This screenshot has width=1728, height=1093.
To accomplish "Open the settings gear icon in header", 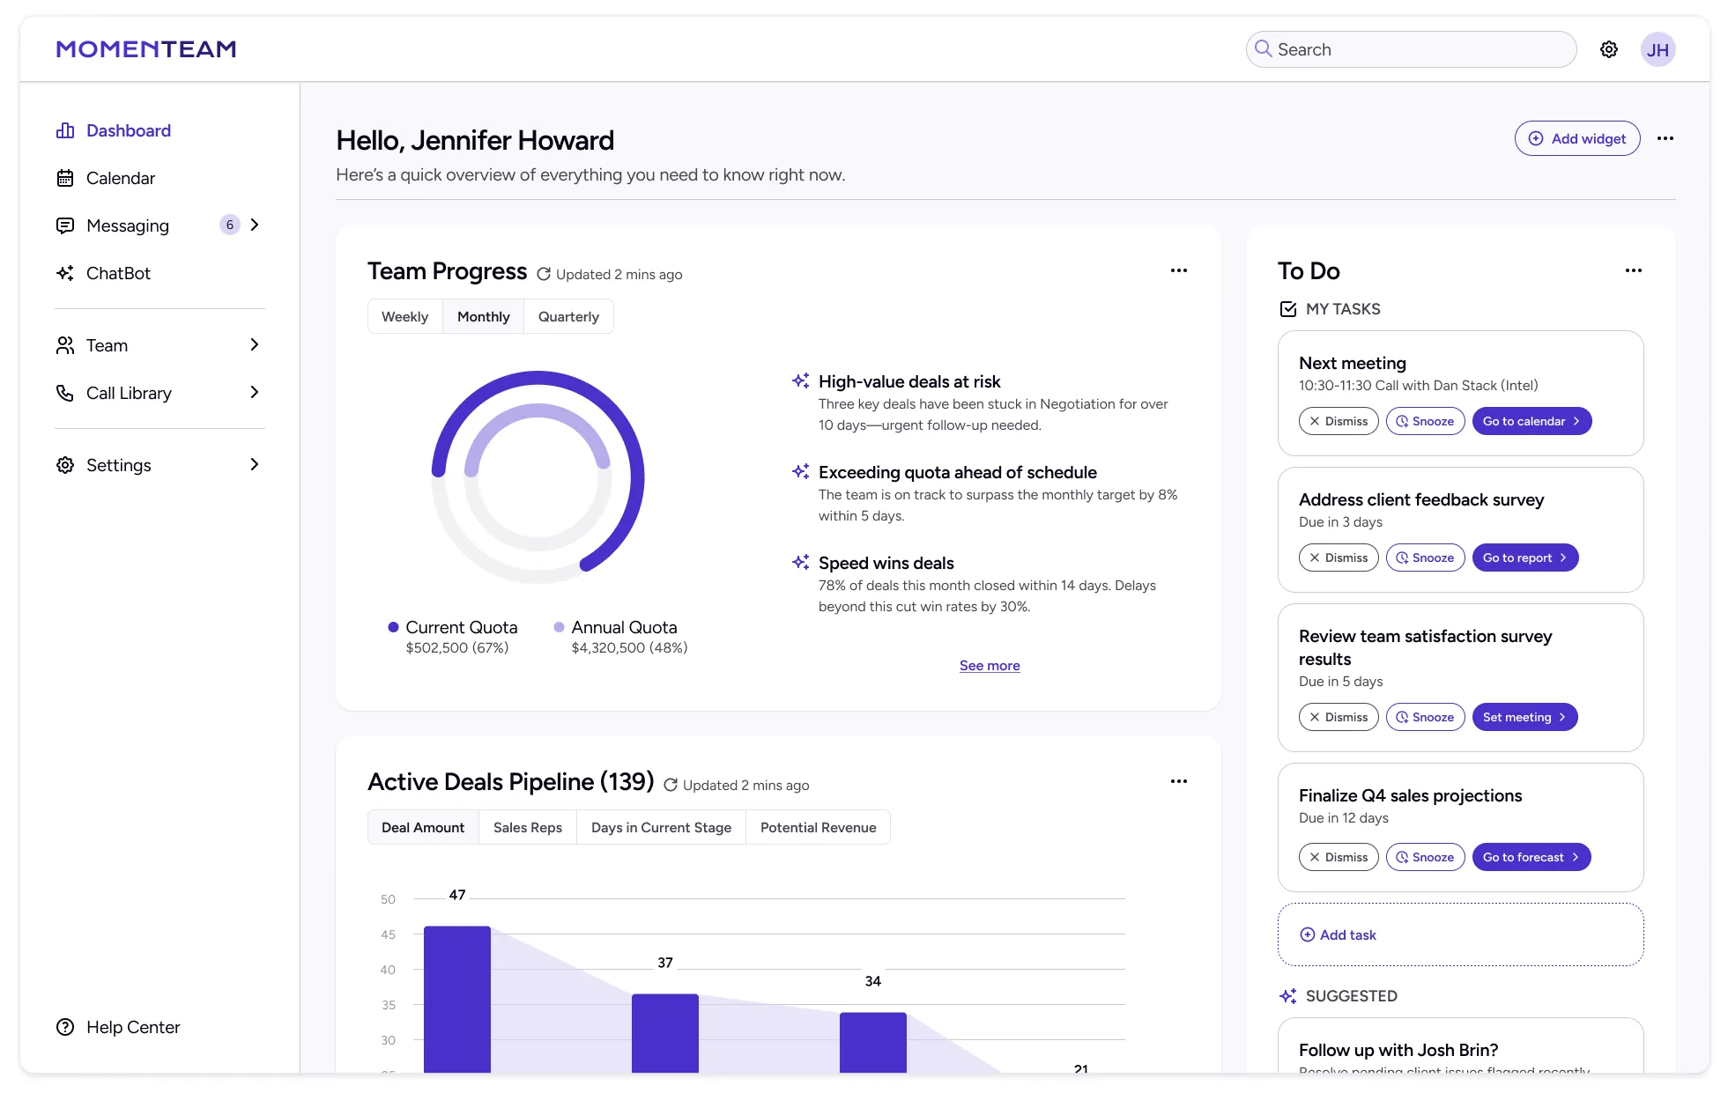I will (x=1608, y=49).
